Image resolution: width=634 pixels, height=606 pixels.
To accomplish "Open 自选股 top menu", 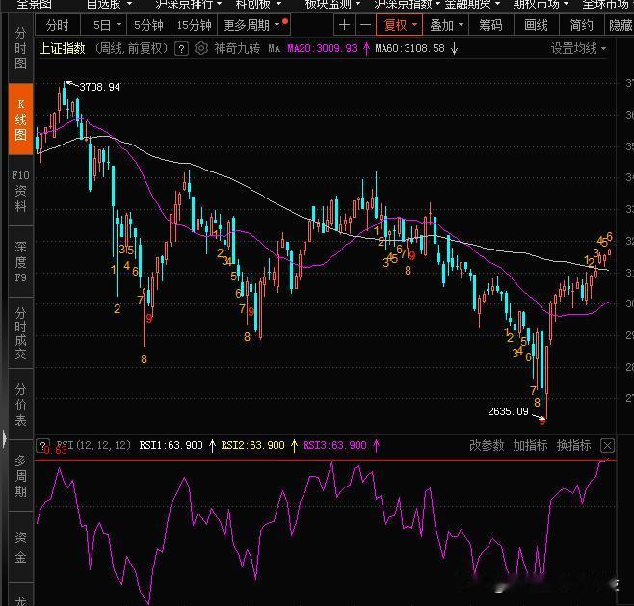I will [x=109, y=4].
